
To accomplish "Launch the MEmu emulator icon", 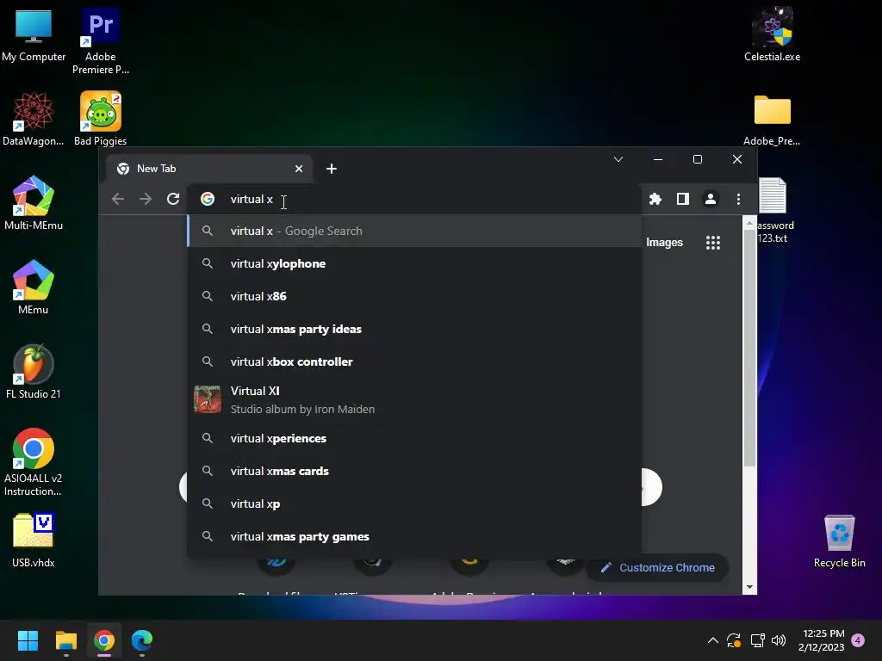I will pos(34,287).
